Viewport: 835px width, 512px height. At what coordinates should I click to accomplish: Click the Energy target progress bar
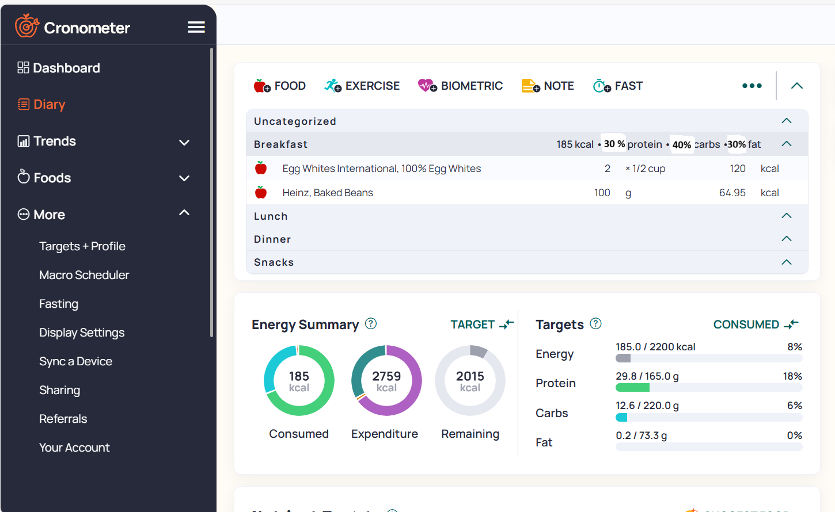click(x=709, y=358)
